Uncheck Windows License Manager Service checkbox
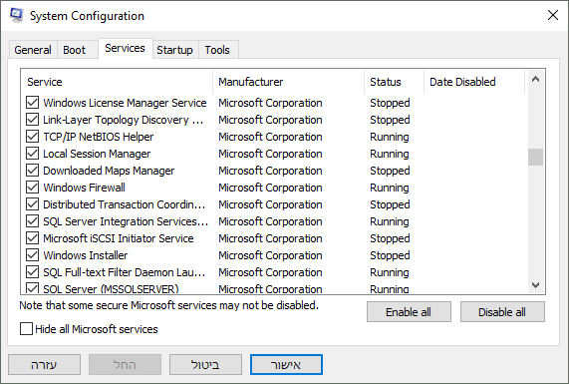This screenshot has height=384, width=569. (x=32, y=103)
